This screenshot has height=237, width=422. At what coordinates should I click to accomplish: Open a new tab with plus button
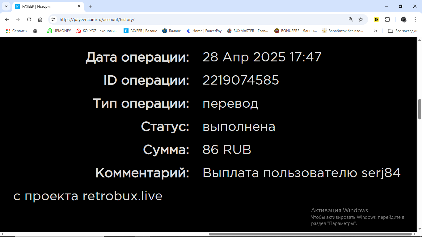tap(90, 6)
